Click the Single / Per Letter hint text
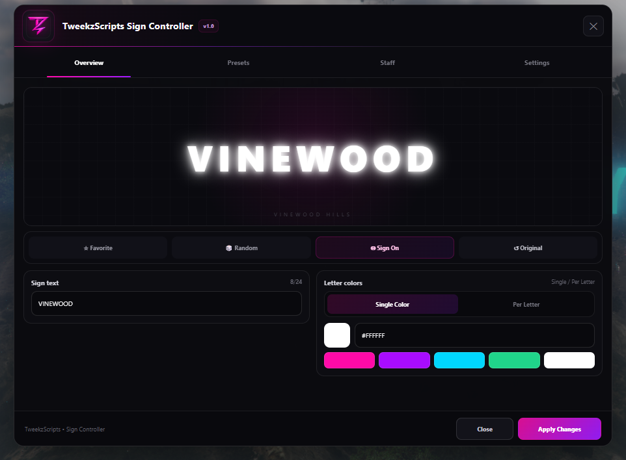626x460 pixels. point(573,282)
